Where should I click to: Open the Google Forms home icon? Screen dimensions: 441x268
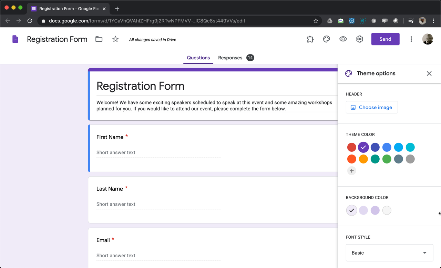[x=15, y=39]
